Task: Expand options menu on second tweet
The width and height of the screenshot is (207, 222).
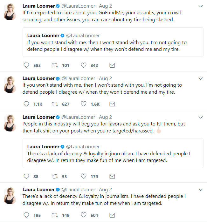Action: pyautogui.click(x=200, y=78)
